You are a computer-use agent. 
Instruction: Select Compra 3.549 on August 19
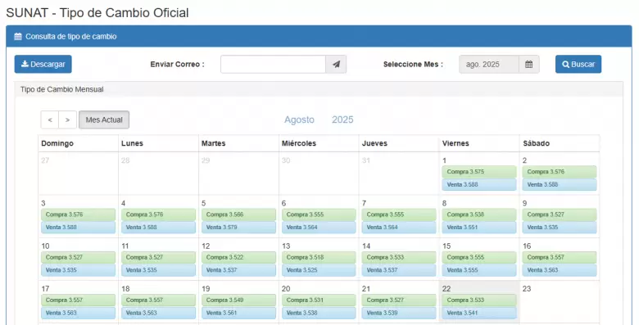point(238,300)
